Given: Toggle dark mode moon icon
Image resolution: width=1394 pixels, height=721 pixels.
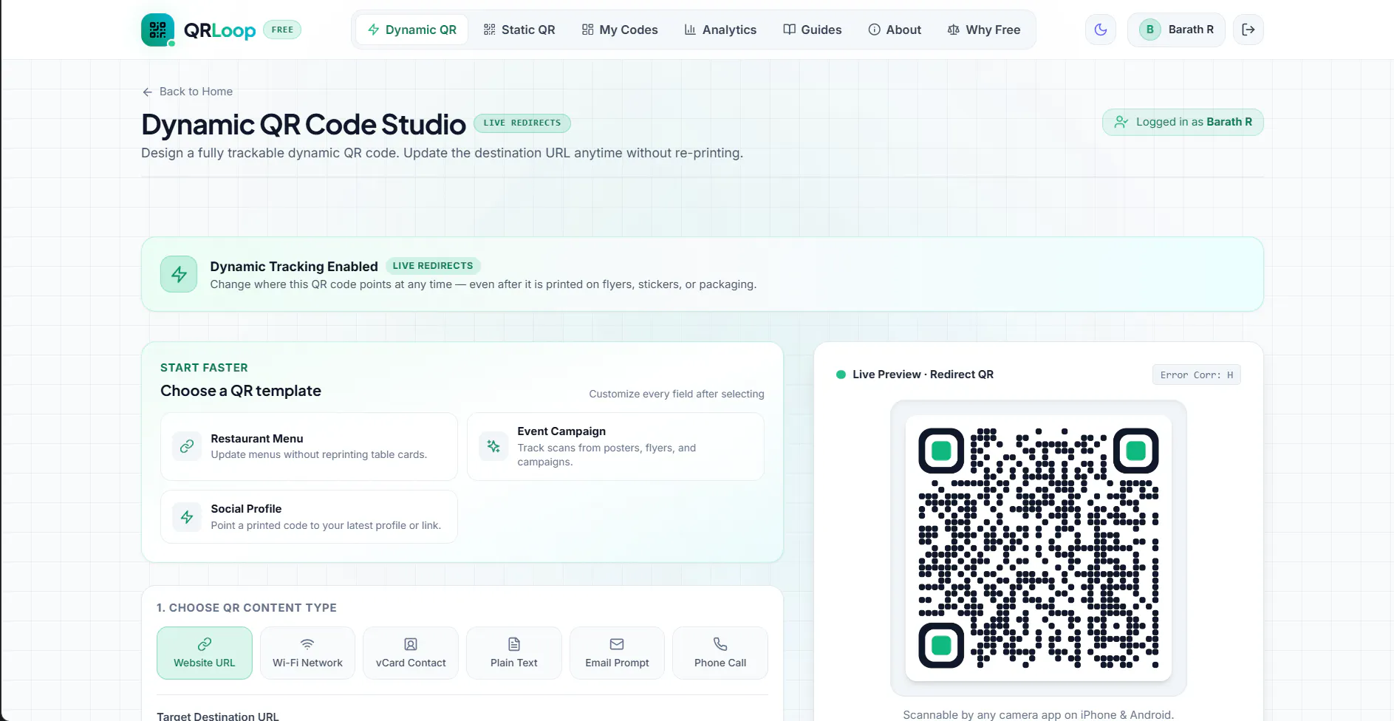Looking at the screenshot, I should (x=1101, y=30).
